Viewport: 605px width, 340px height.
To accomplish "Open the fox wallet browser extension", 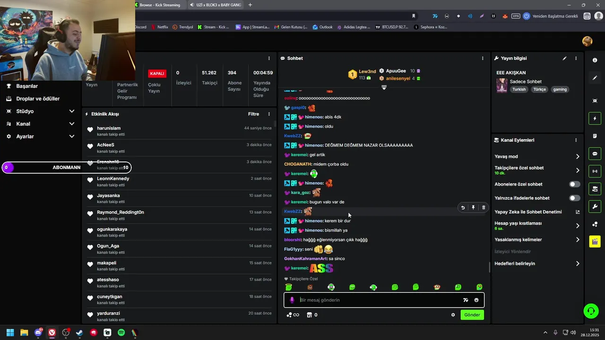I will pyautogui.click(x=505, y=16).
